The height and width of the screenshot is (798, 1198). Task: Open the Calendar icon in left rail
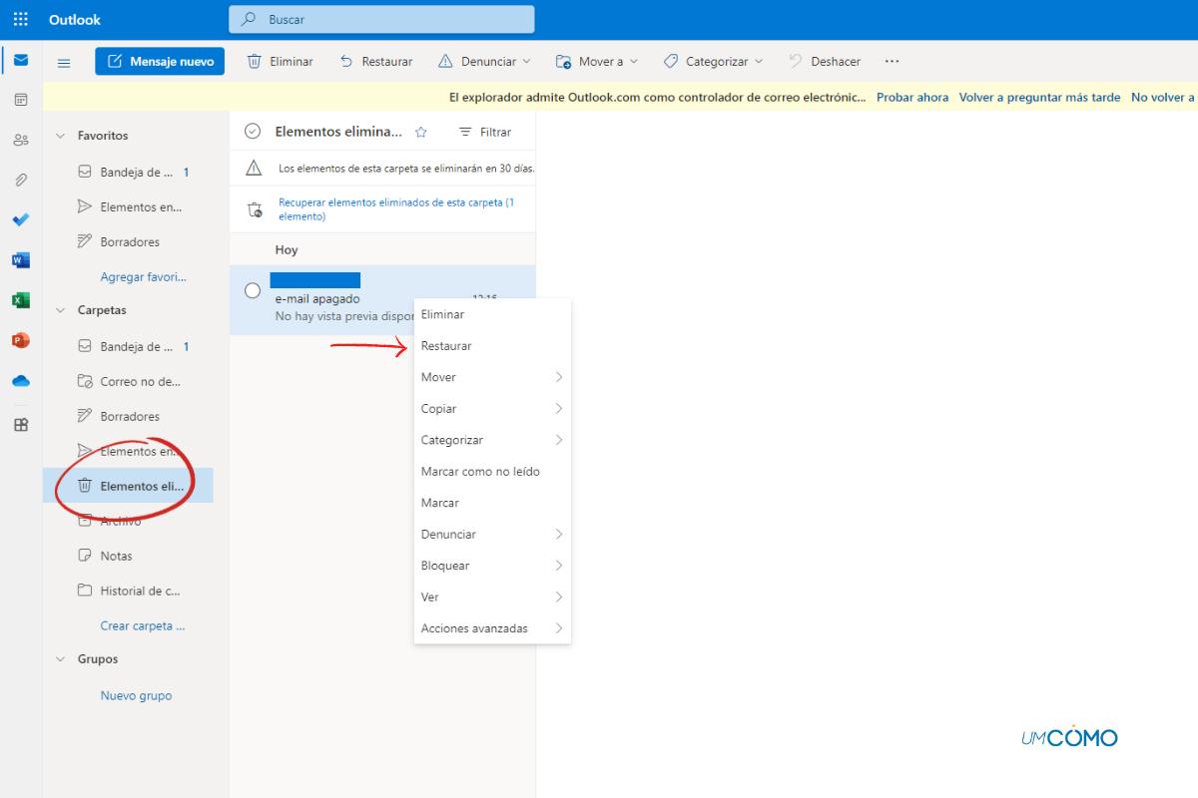(x=21, y=100)
